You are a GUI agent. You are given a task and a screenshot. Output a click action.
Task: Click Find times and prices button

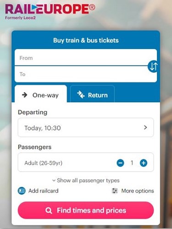point(86,210)
